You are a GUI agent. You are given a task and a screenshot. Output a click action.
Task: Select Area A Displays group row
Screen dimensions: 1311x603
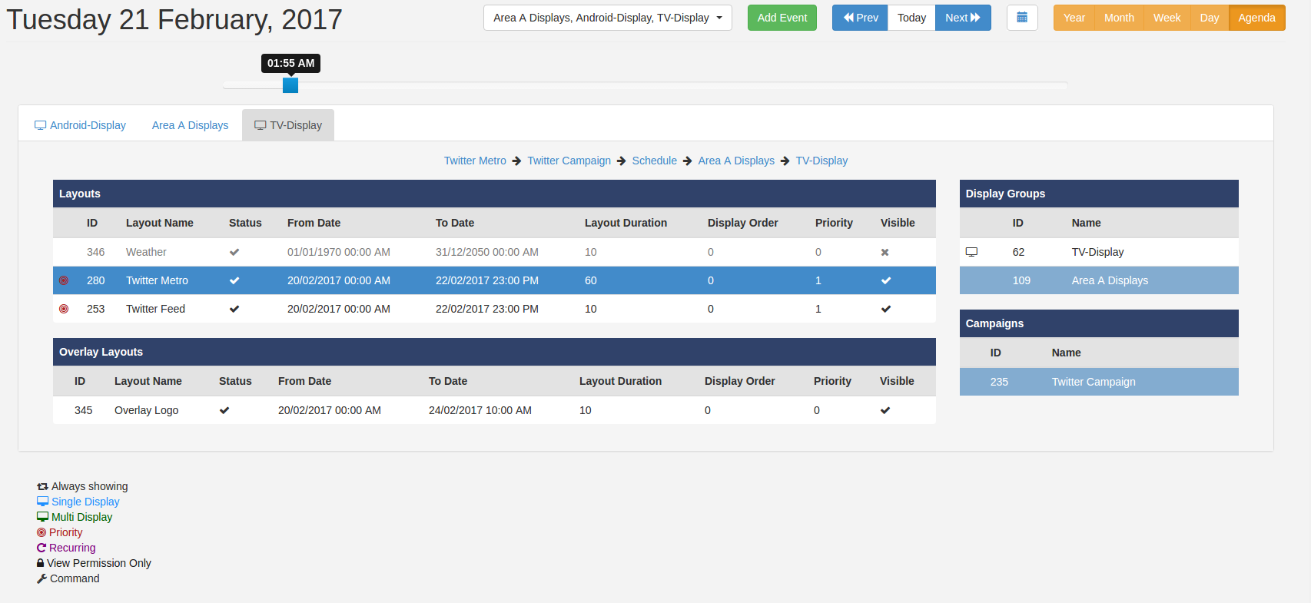coord(1098,280)
